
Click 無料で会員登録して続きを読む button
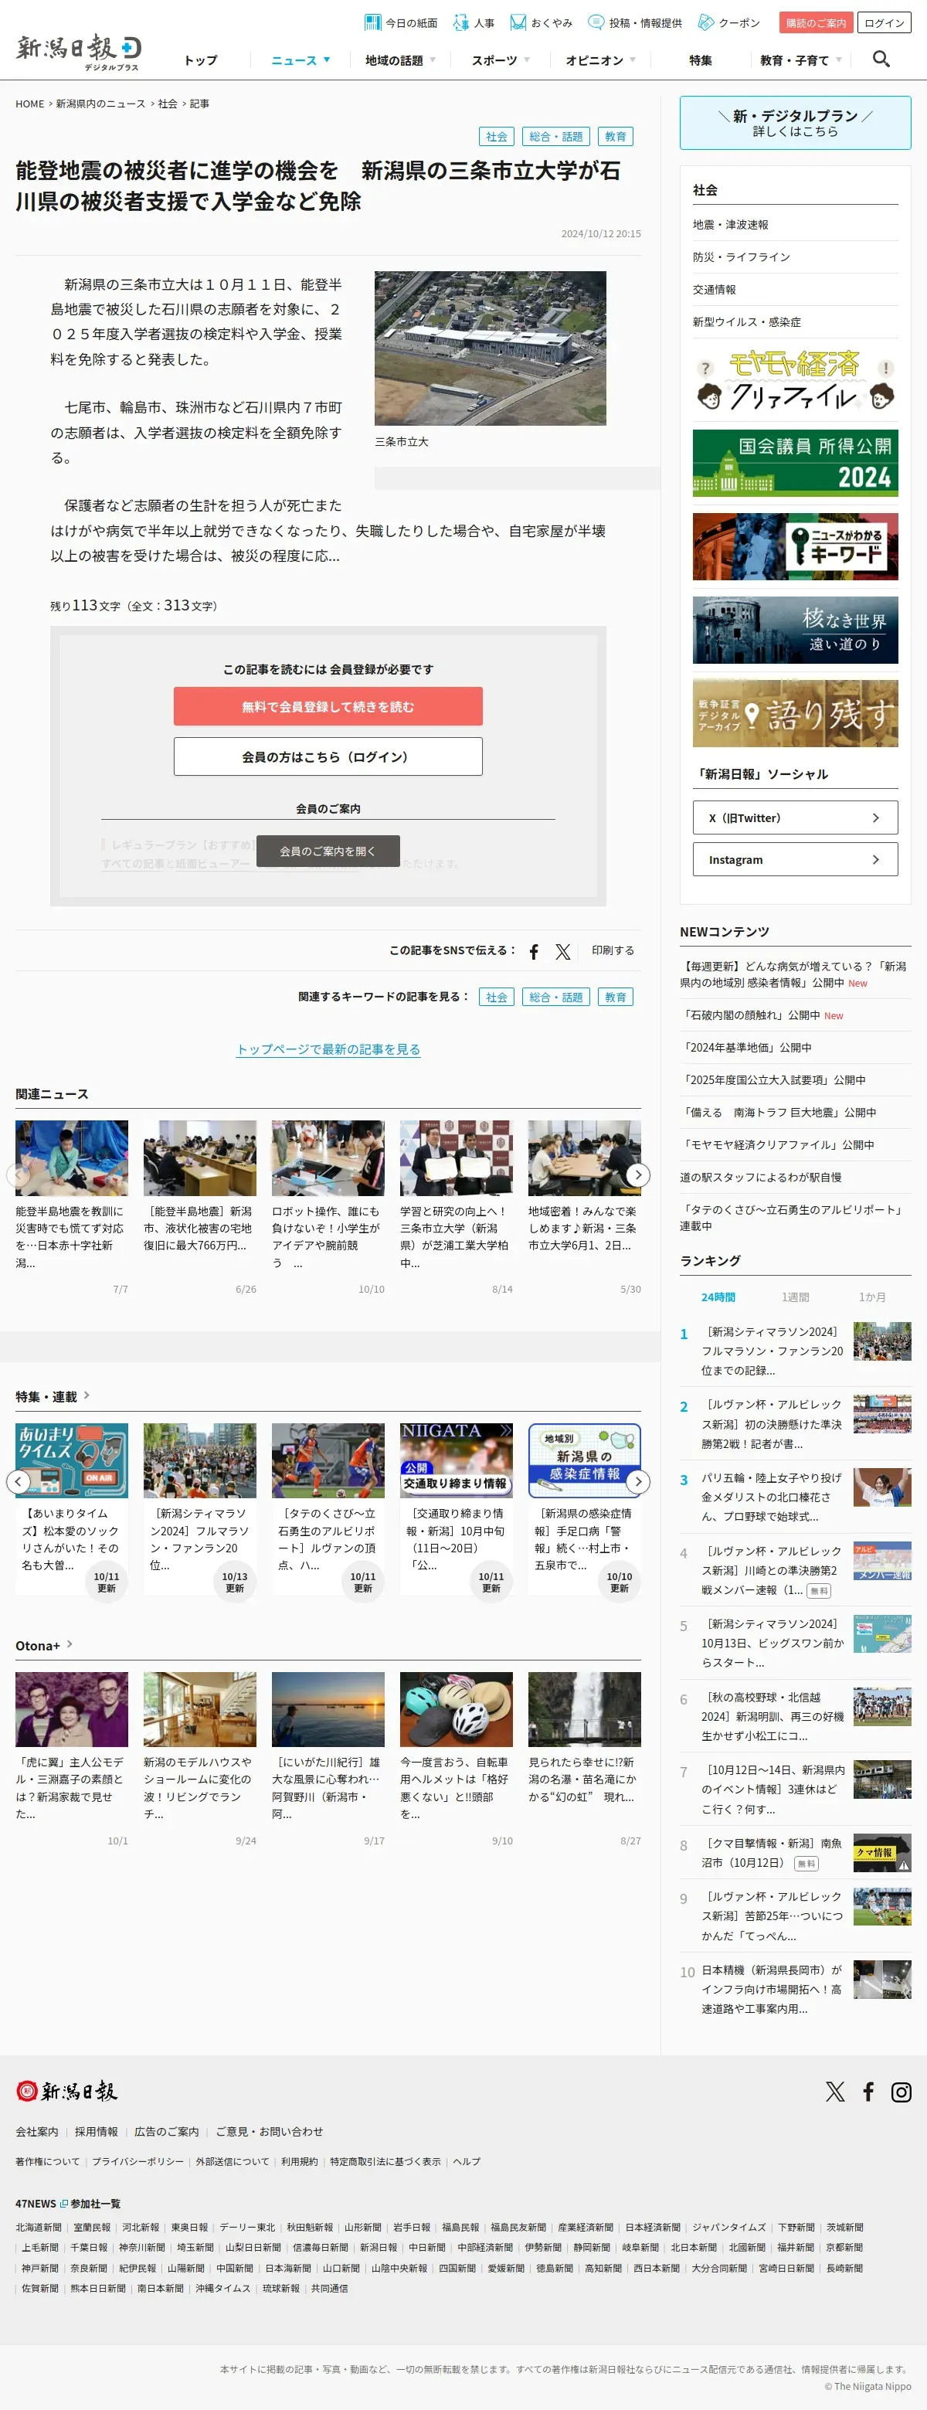328,706
